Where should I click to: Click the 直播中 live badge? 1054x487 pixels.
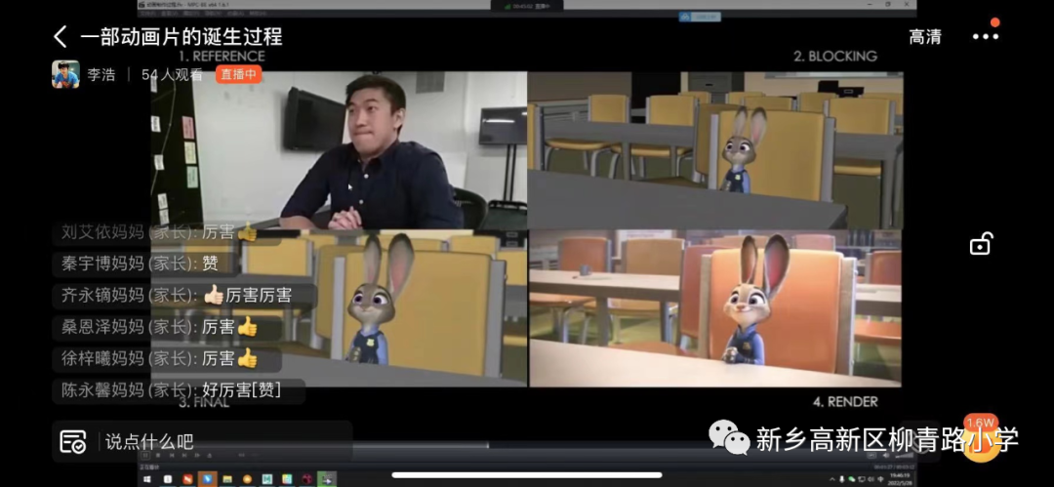click(239, 74)
